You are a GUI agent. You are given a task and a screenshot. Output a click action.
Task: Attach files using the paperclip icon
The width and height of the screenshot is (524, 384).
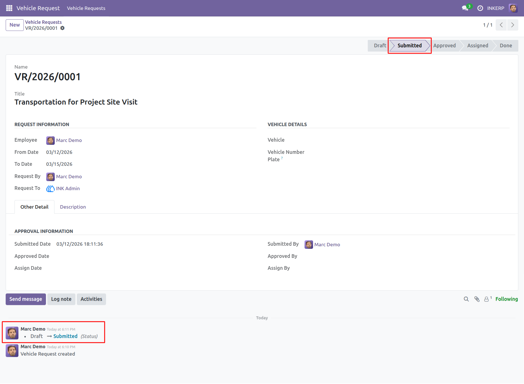(x=477, y=299)
